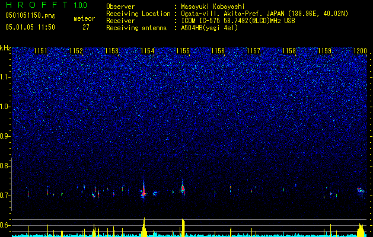Click the strong meteor echo at 1155

(183, 188)
